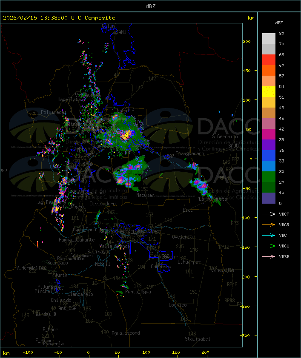The image size is (301, 358).
Task: Click the -300 tick on the right axis
Action: pos(245,335)
